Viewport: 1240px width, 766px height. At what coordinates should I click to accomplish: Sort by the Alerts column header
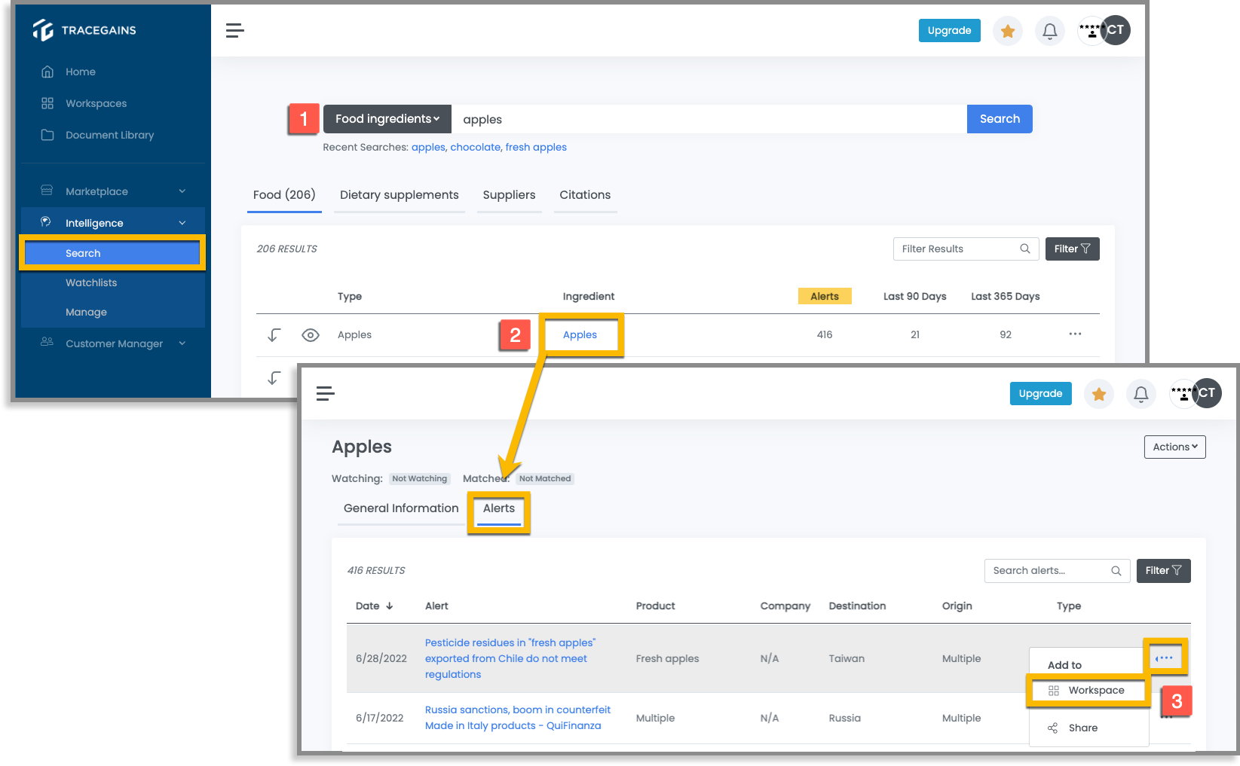click(x=825, y=296)
